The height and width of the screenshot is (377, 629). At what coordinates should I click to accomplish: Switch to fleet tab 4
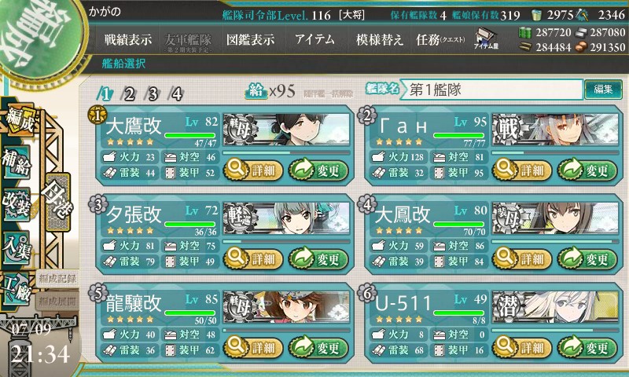pos(176,94)
